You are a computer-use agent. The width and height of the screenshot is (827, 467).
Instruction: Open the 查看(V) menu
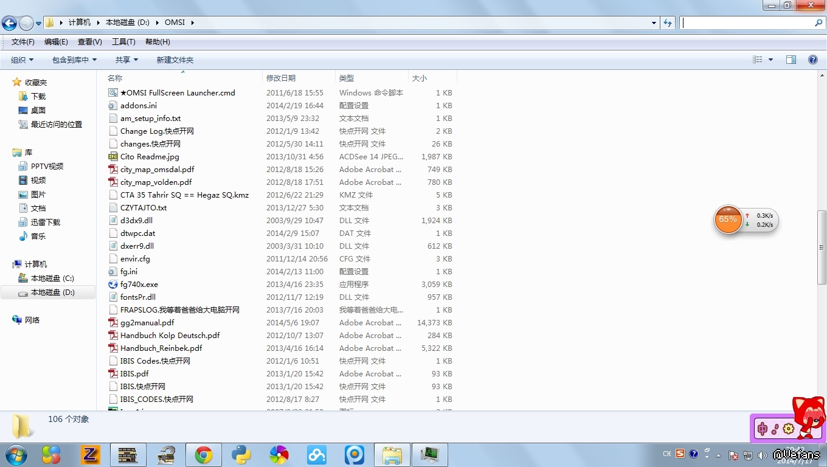point(90,42)
